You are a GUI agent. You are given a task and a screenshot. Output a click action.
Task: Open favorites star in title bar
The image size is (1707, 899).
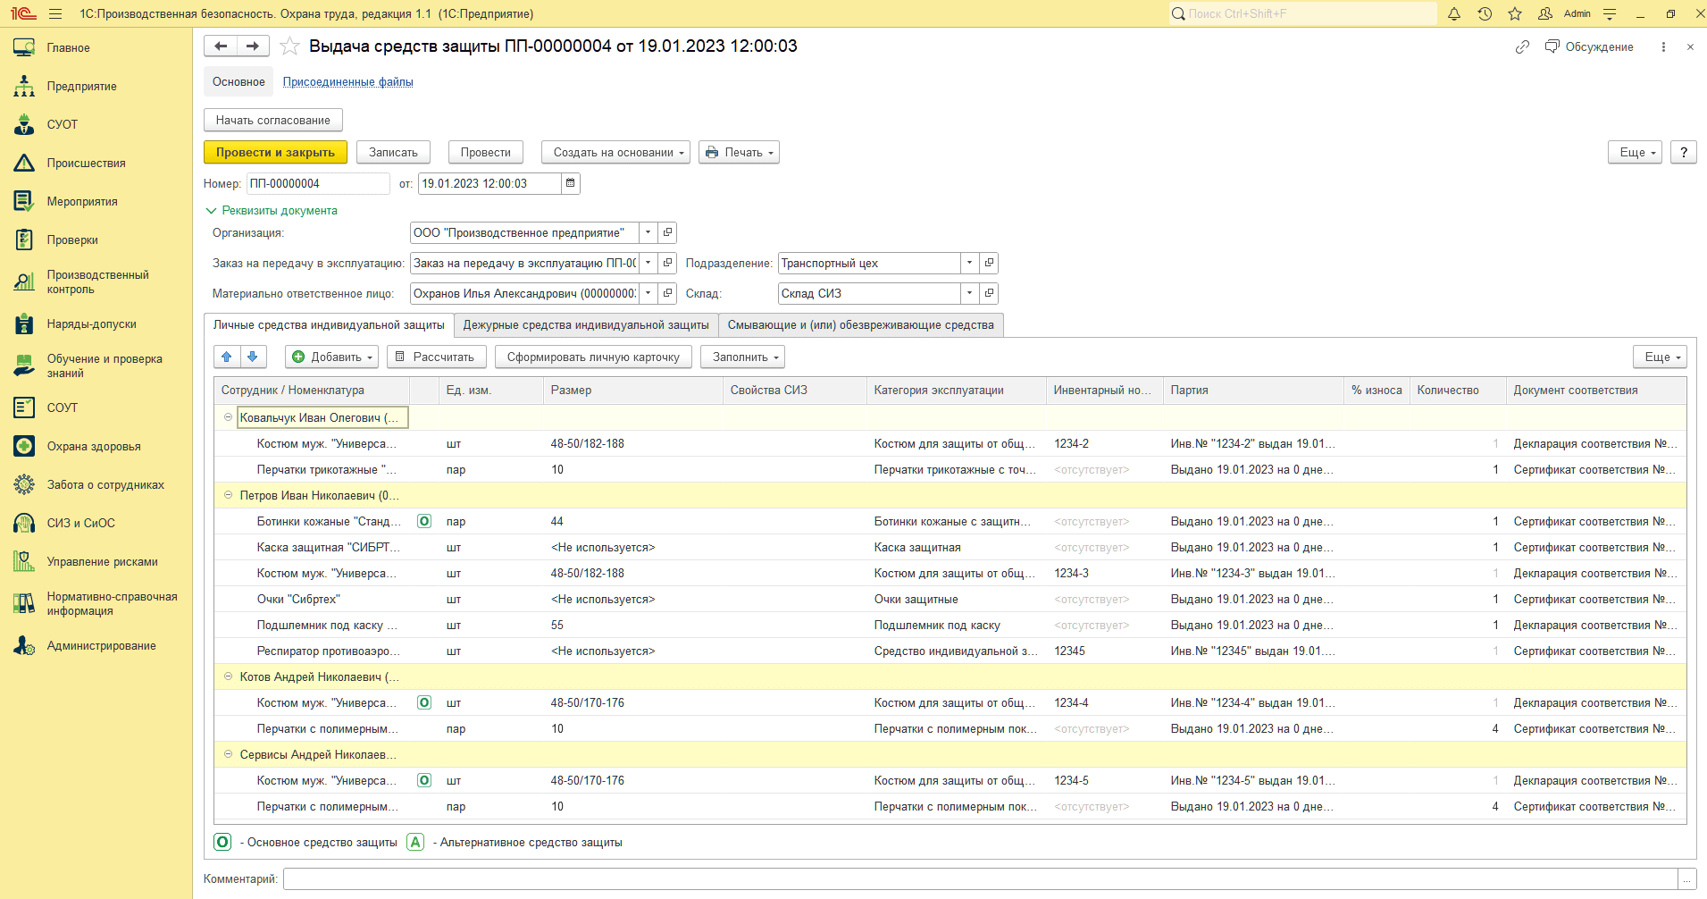coord(1515,13)
